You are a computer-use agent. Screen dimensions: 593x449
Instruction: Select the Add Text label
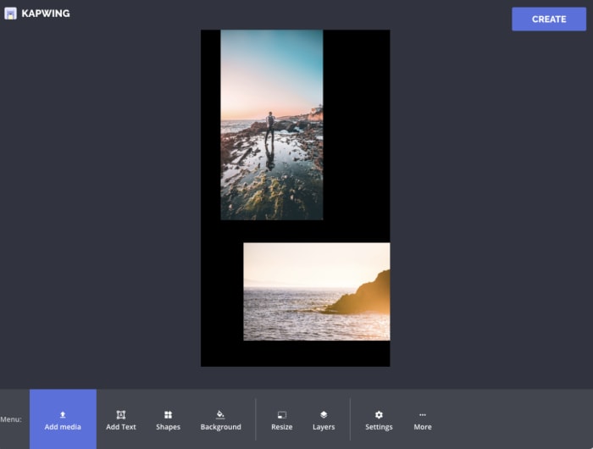pyautogui.click(x=121, y=427)
